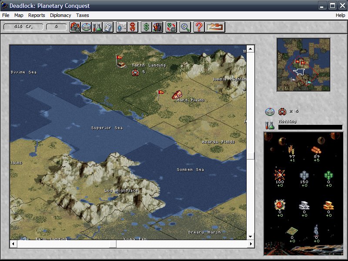Open the document report toolbar icon

coord(108,27)
